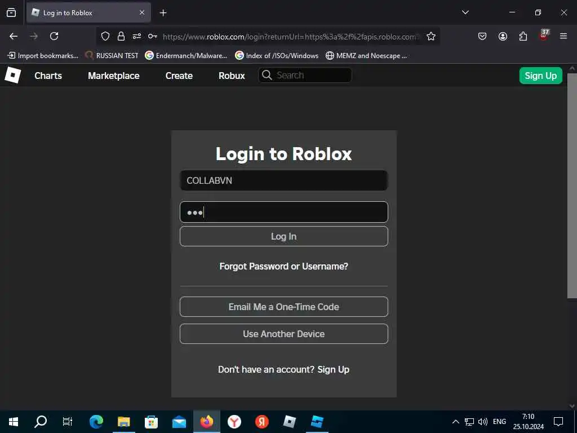Switch ENG input language indicator

(499, 422)
